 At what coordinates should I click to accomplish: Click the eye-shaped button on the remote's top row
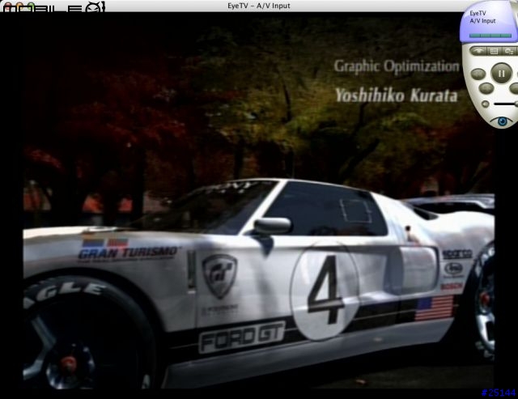tap(478, 51)
